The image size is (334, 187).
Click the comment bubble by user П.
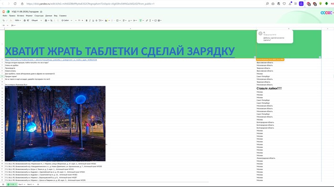point(275,37)
